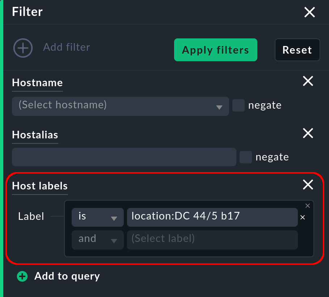The height and width of the screenshot is (297, 329).
Task: Click the underlined Host labels heading
Action: pyautogui.click(x=40, y=186)
